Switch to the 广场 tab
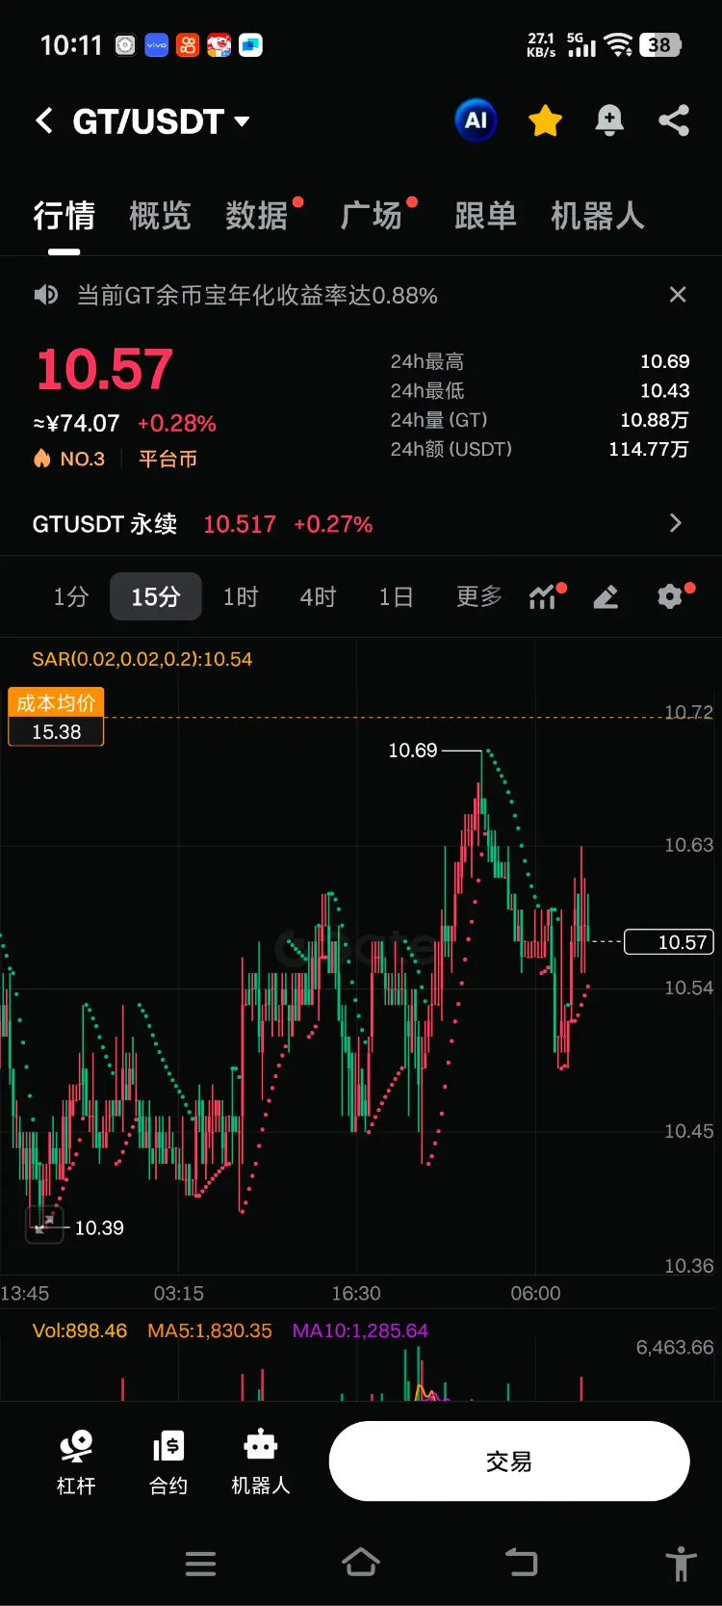The width and height of the screenshot is (722, 1606). click(372, 216)
